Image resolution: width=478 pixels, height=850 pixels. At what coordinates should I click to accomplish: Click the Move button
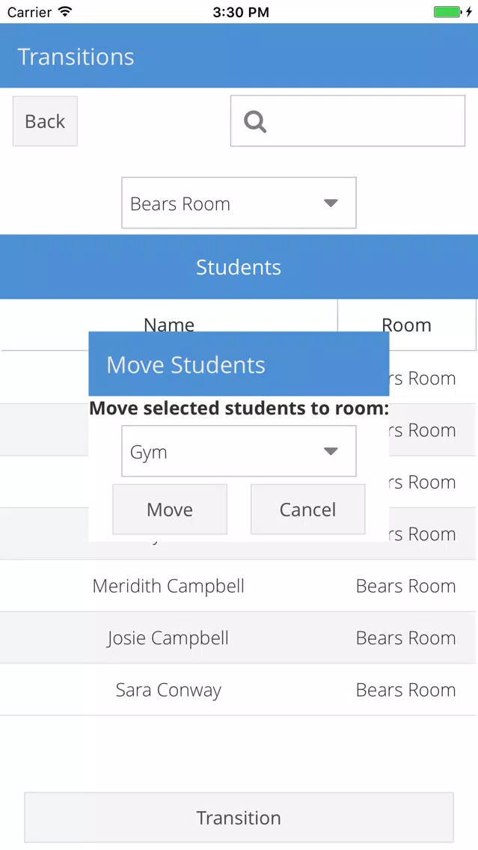point(170,510)
